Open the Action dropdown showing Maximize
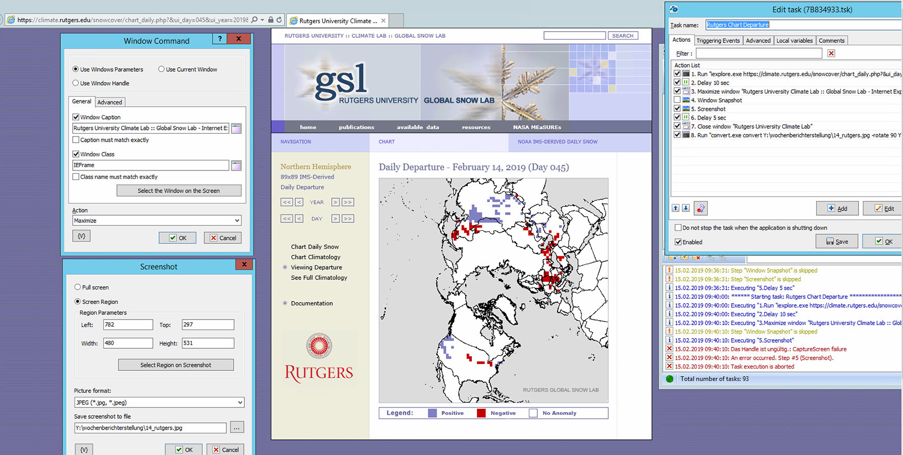Screen dimensions: 903x455 157,221
